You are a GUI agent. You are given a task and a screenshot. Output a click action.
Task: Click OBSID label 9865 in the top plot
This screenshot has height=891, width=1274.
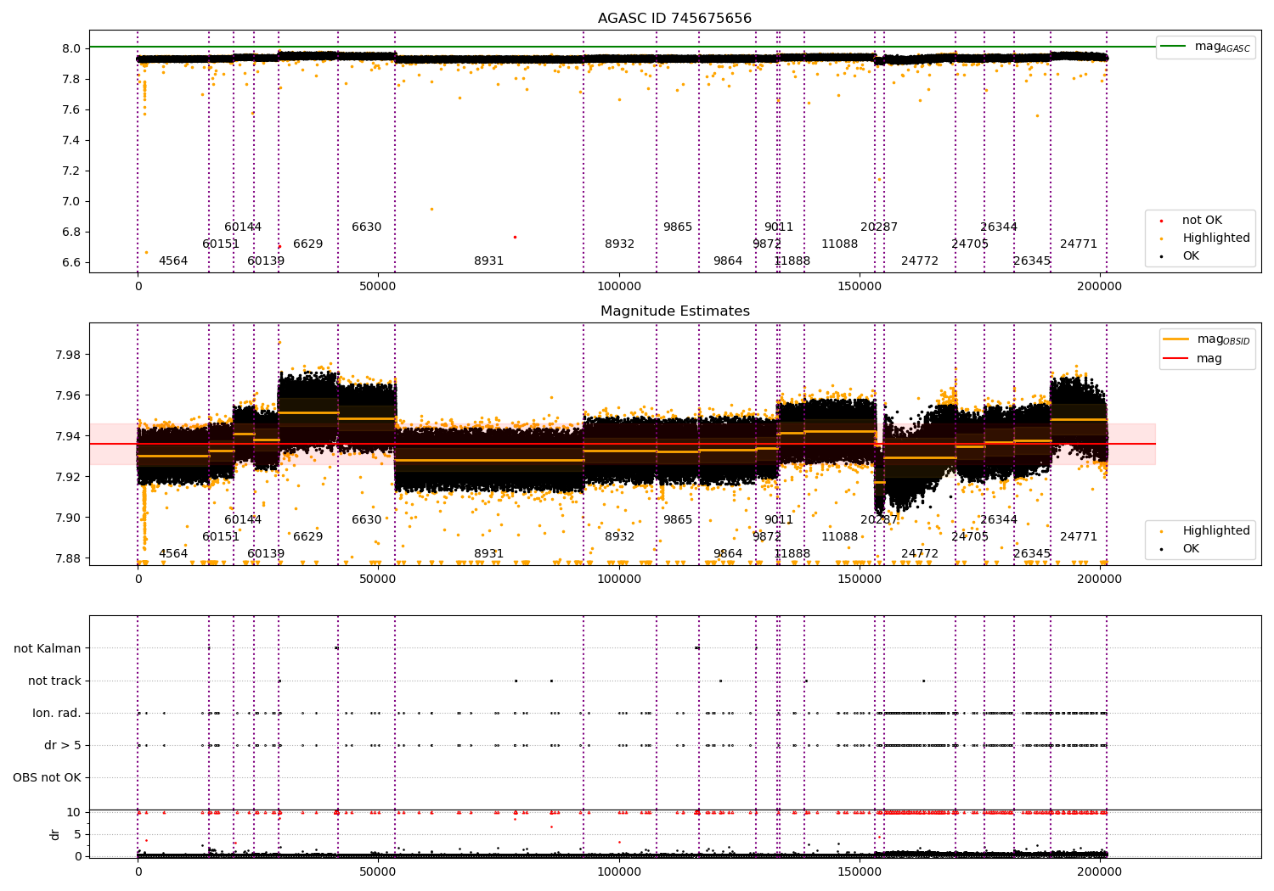click(678, 227)
